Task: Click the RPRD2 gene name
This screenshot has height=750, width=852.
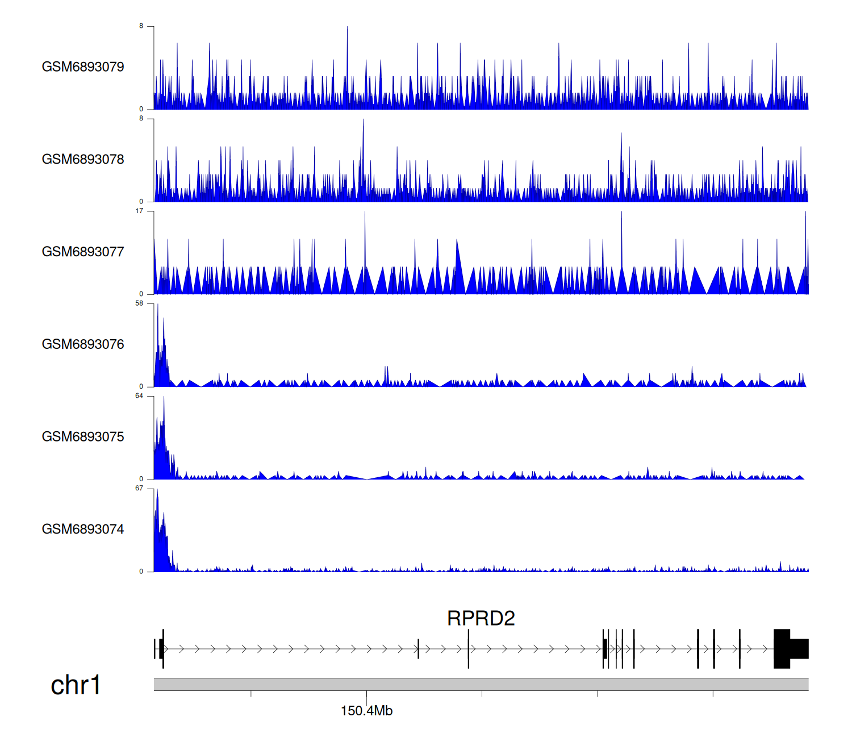Action: pos(481,618)
